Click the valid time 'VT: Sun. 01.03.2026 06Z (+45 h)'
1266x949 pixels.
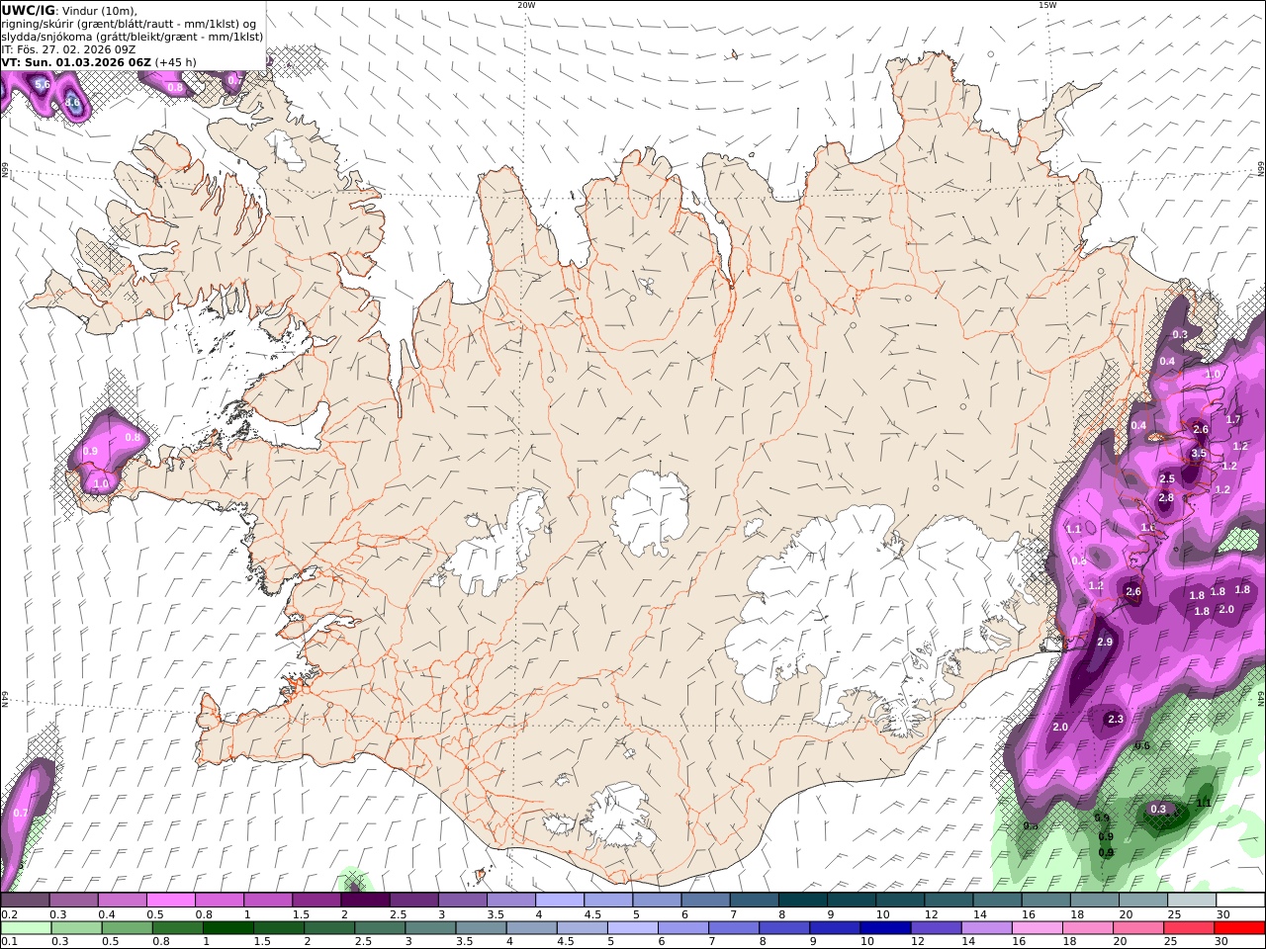(99, 61)
